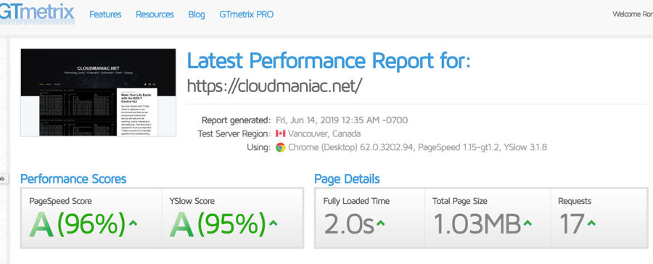Screen dimensions: 653x264
Task: Open GTmetrix PRO page
Action: pos(247,15)
